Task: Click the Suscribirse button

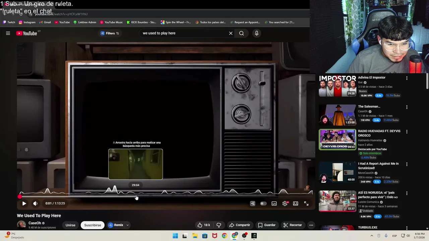Action: click(x=93, y=225)
